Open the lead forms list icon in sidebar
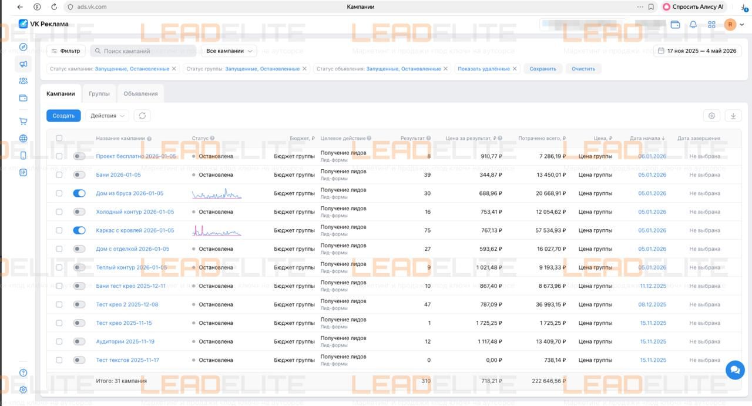Screen dimensions: 752x406 pos(23,173)
